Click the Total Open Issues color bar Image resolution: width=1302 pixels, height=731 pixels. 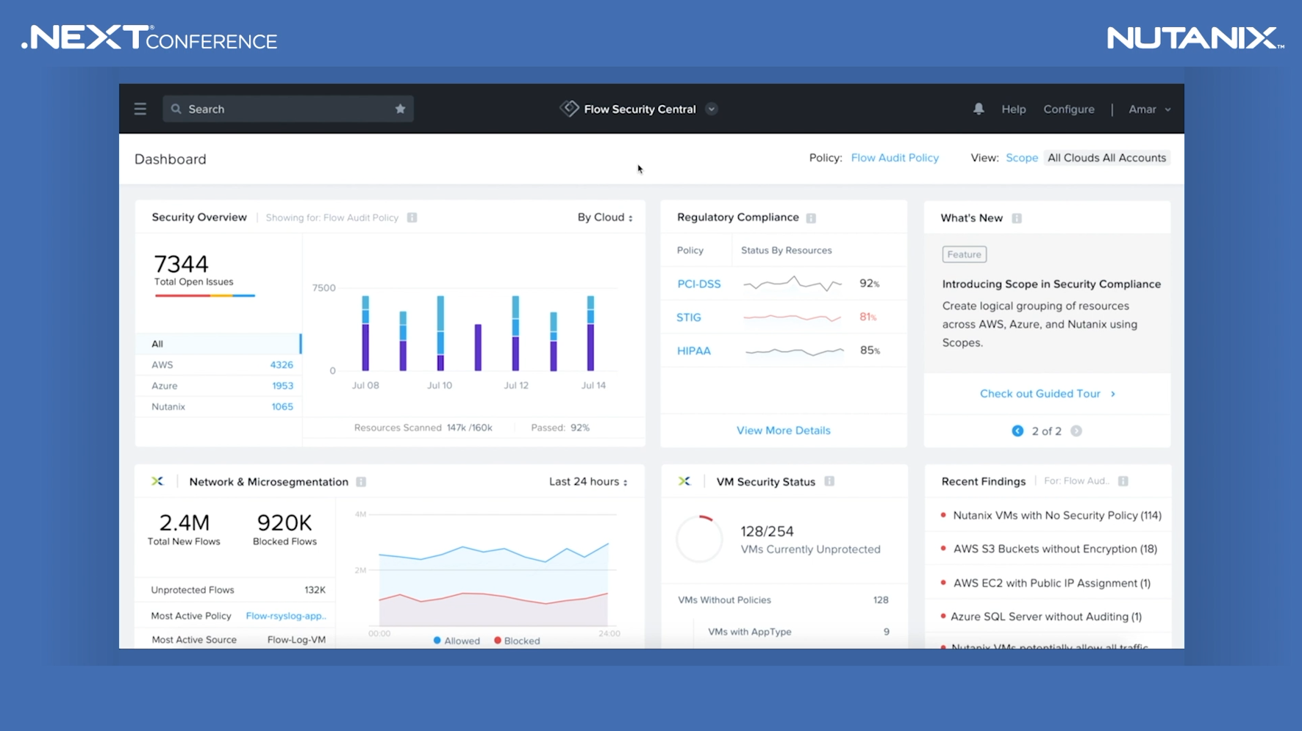coord(205,295)
